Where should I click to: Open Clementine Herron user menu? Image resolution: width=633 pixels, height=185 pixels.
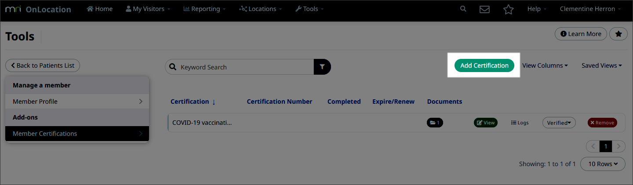[x=590, y=9]
